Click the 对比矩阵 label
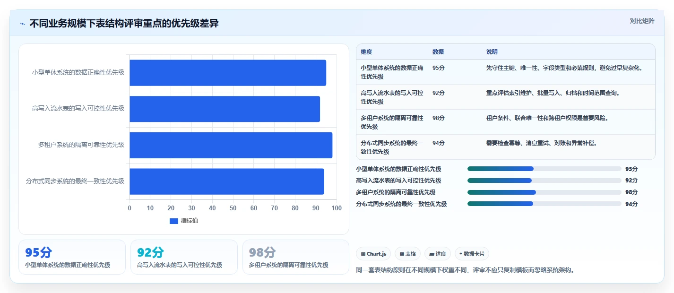This screenshot has width=674, height=293. [x=642, y=21]
